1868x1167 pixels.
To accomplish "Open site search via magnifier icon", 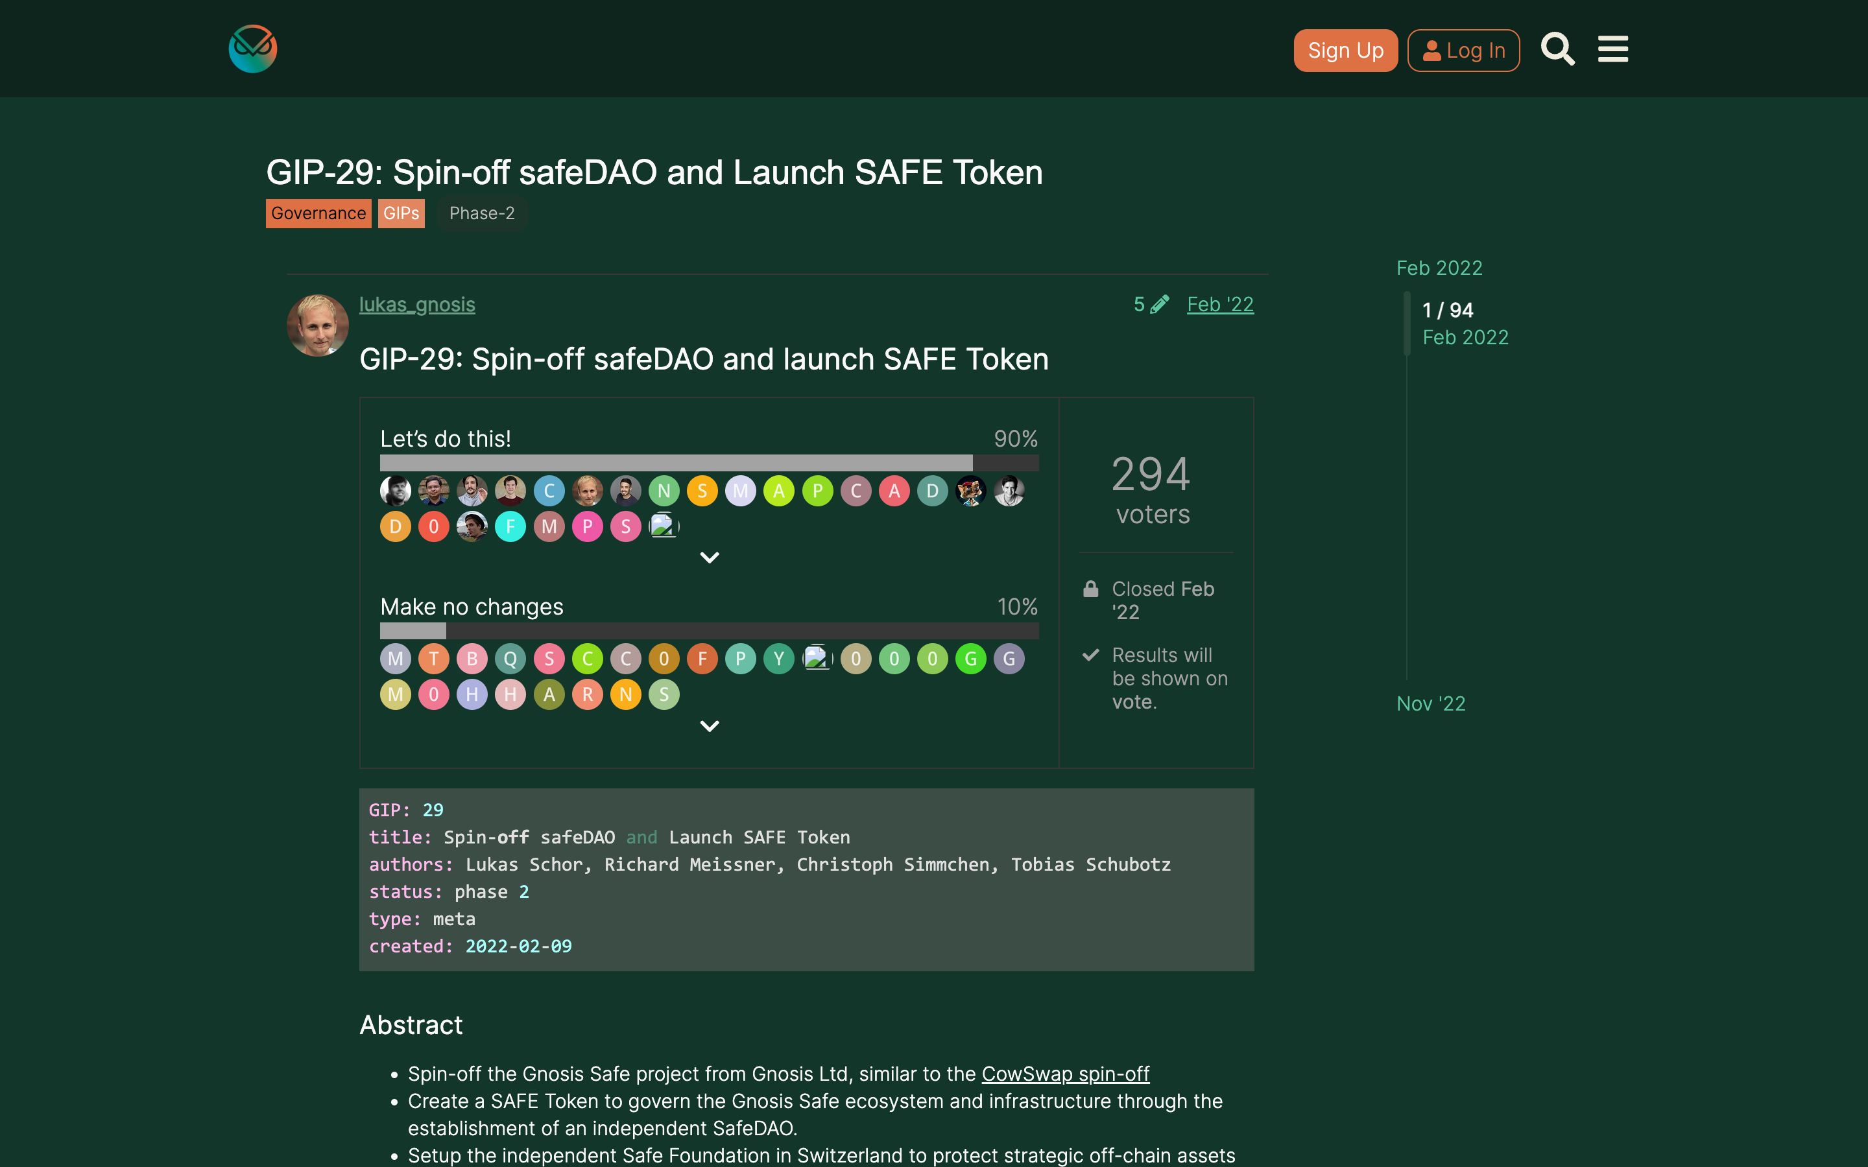I will click(1557, 49).
